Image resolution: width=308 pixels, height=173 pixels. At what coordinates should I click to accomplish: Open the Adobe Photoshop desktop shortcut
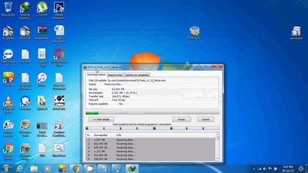click(x=59, y=11)
